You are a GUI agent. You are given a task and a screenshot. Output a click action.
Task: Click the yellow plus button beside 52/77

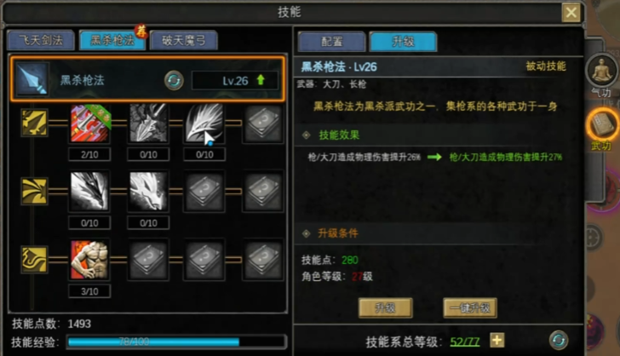click(497, 340)
